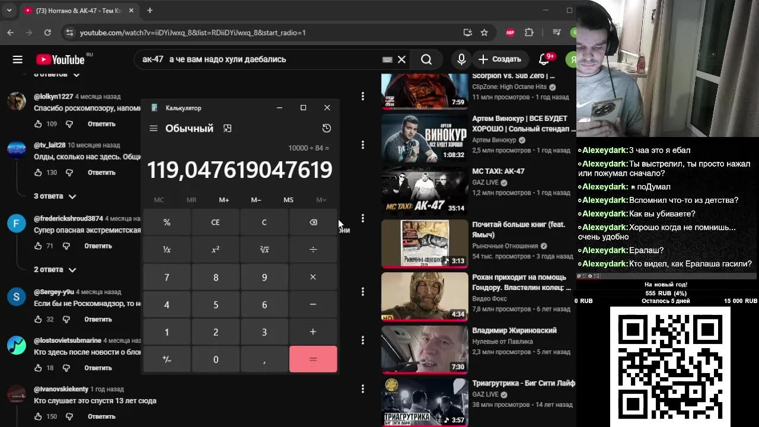Screen dimensions: 759x427
Task: Click calculator equals key
Action: point(313,359)
